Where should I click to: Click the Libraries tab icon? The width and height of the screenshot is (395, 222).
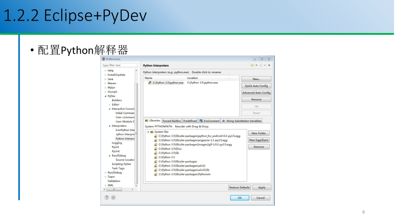[147, 121]
